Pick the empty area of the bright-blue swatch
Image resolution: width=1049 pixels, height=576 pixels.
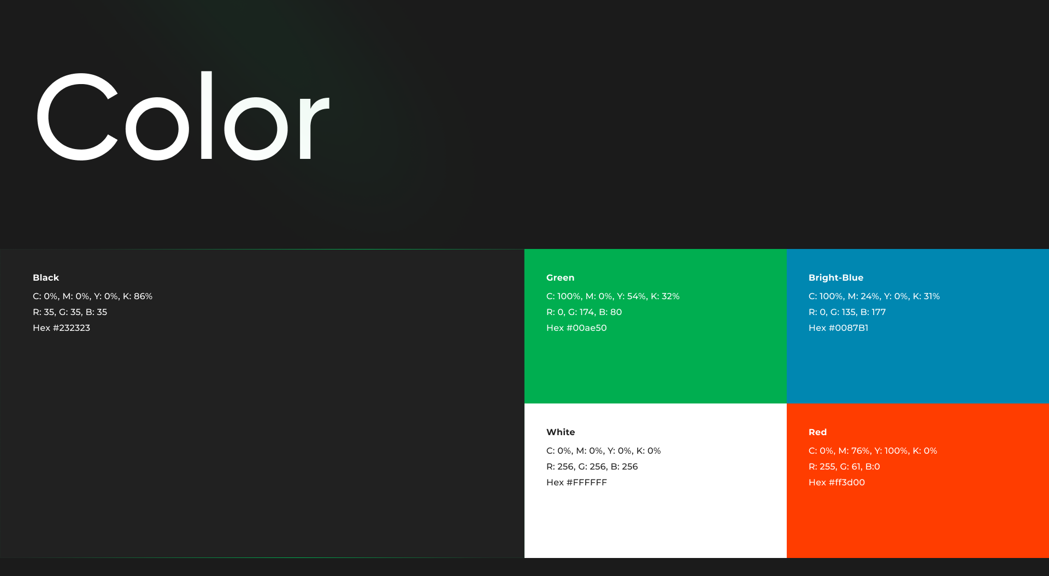[918, 369]
